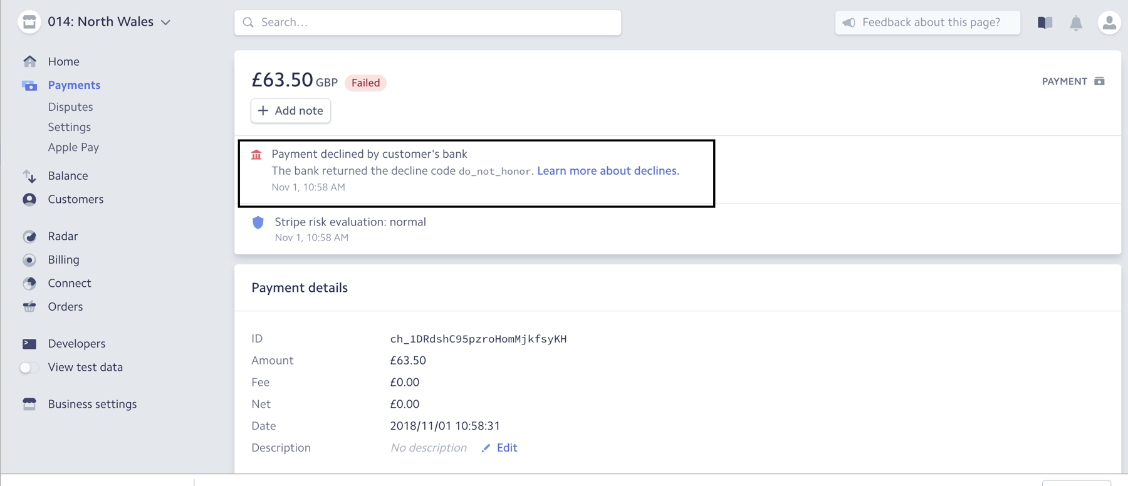
Task: Click the Balance arrows icon
Action: tap(29, 176)
